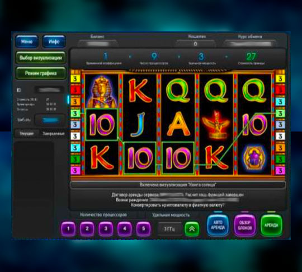The width and height of the screenshot is (302, 272).
Task: Click the specific power value 3
Action: [x=201, y=57]
